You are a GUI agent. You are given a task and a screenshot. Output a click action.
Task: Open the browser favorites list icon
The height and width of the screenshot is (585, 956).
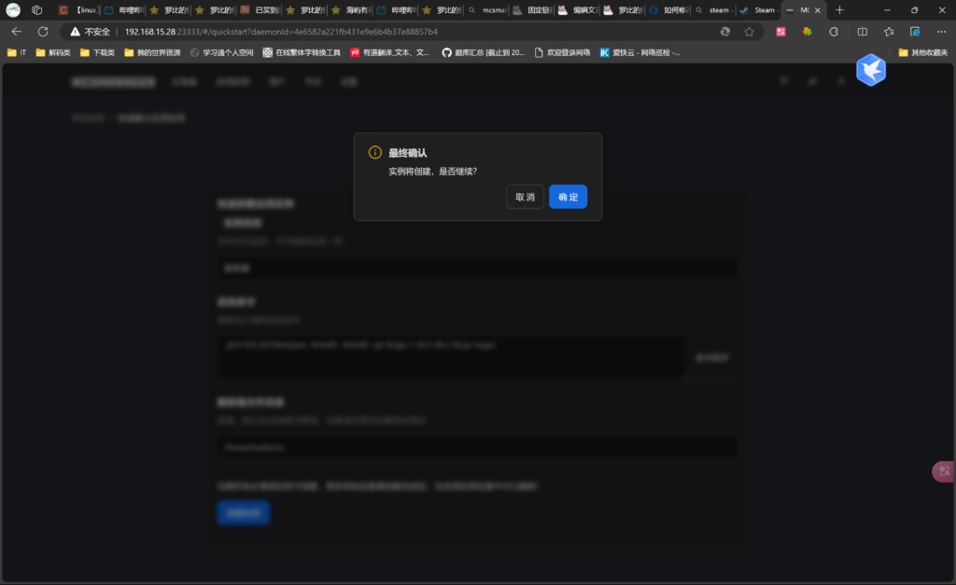tap(889, 31)
